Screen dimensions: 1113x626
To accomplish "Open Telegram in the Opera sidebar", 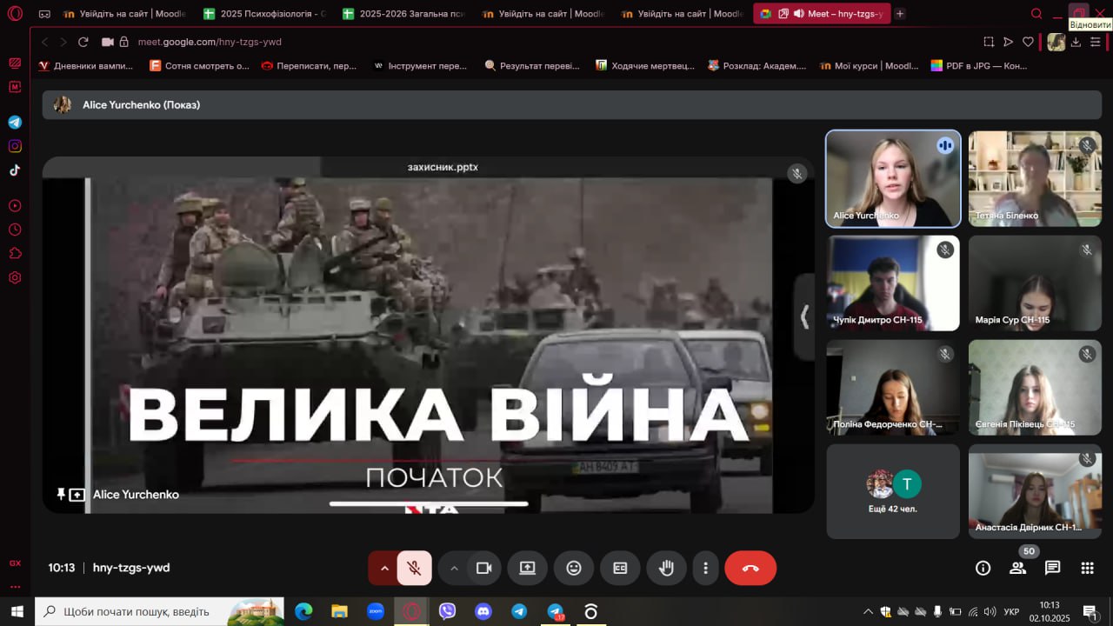I will coord(15,123).
